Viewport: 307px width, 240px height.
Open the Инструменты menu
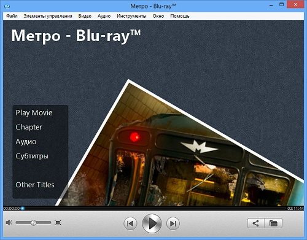click(131, 16)
